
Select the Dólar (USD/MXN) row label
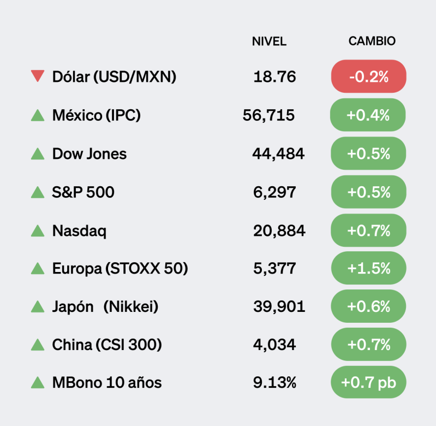(x=114, y=76)
